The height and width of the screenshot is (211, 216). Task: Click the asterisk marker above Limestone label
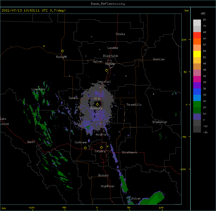pos(38,87)
